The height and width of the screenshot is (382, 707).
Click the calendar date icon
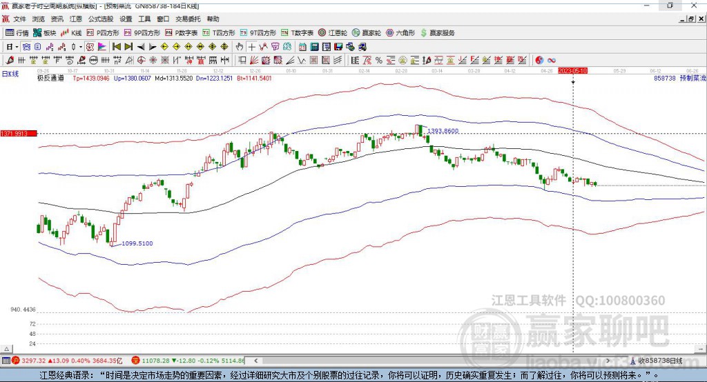(x=302, y=47)
